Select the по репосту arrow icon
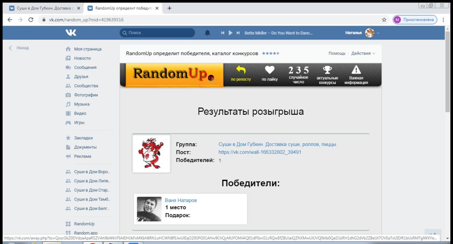Image resolution: width=453 pixels, height=244 pixels. [x=241, y=70]
